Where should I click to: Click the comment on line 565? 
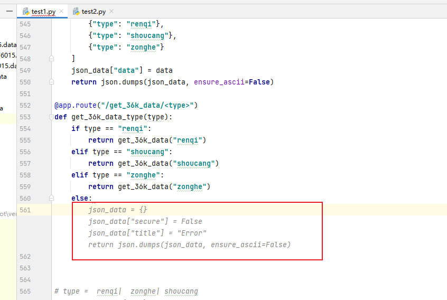[126, 291]
